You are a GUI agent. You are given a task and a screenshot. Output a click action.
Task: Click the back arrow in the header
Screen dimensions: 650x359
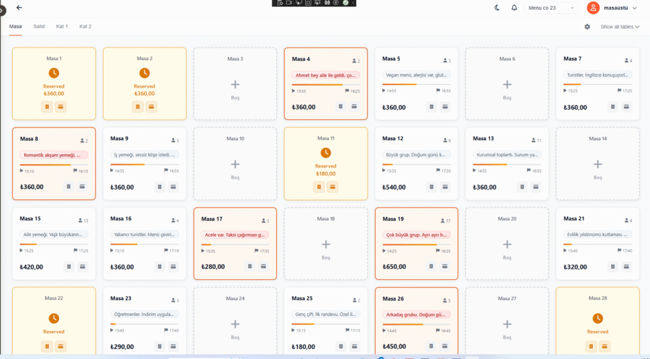point(19,8)
